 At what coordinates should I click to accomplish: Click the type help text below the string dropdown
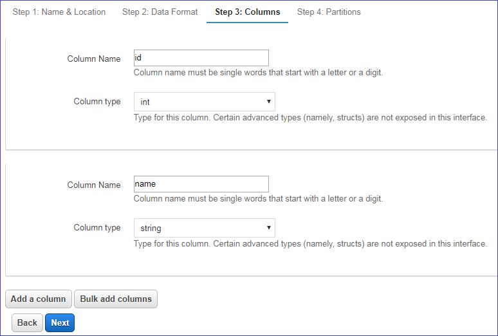(x=310, y=244)
